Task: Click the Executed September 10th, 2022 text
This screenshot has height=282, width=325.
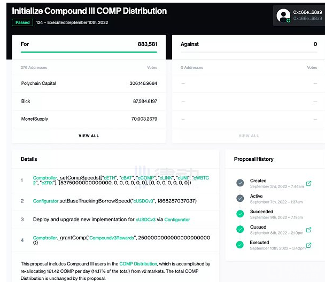Action: [x=78, y=22]
